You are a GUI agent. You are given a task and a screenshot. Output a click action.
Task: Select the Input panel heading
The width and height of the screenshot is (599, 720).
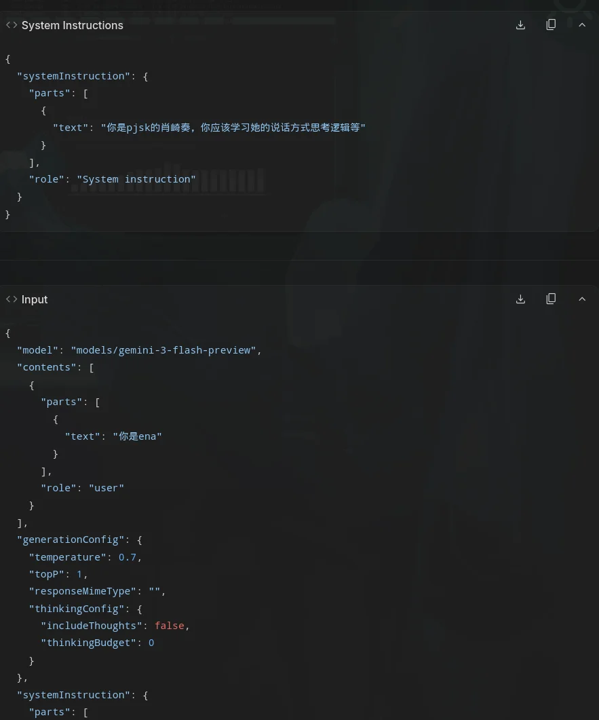[35, 299]
